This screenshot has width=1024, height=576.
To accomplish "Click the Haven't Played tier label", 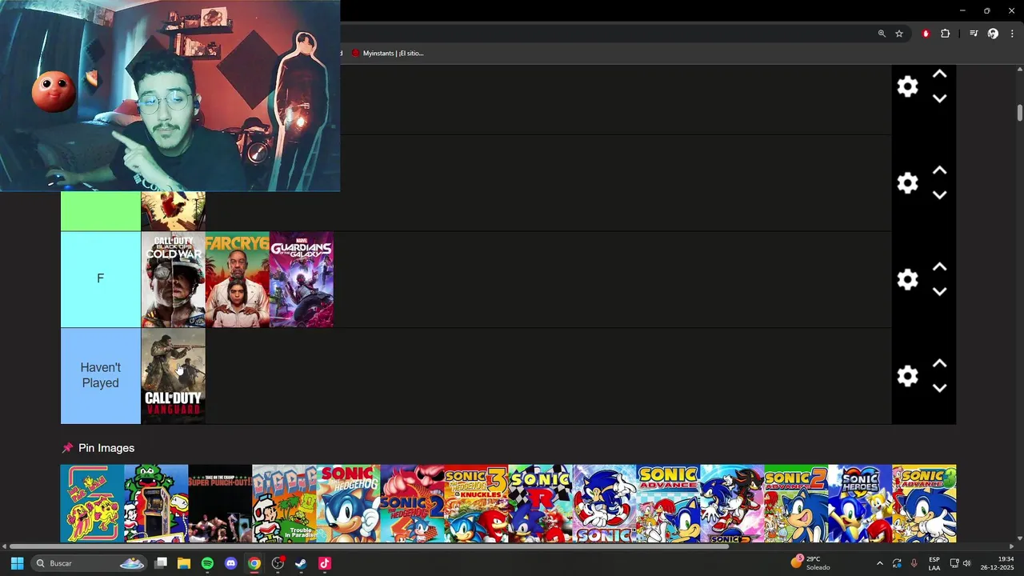I will [101, 376].
